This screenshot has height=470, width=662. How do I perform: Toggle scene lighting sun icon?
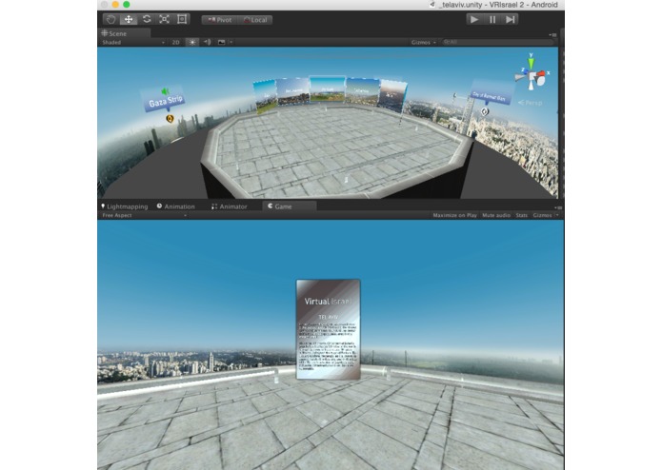(x=192, y=42)
